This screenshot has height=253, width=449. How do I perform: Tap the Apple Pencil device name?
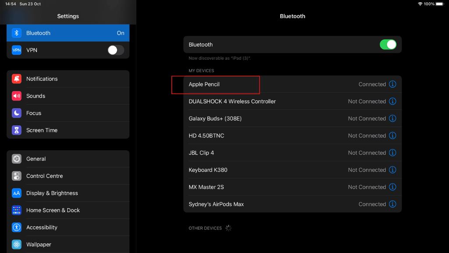coord(204,84)
